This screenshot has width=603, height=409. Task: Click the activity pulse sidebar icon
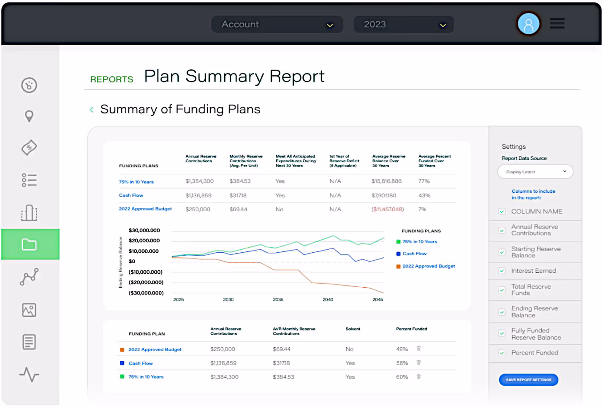pyautogui.click(x=29, y=374)
